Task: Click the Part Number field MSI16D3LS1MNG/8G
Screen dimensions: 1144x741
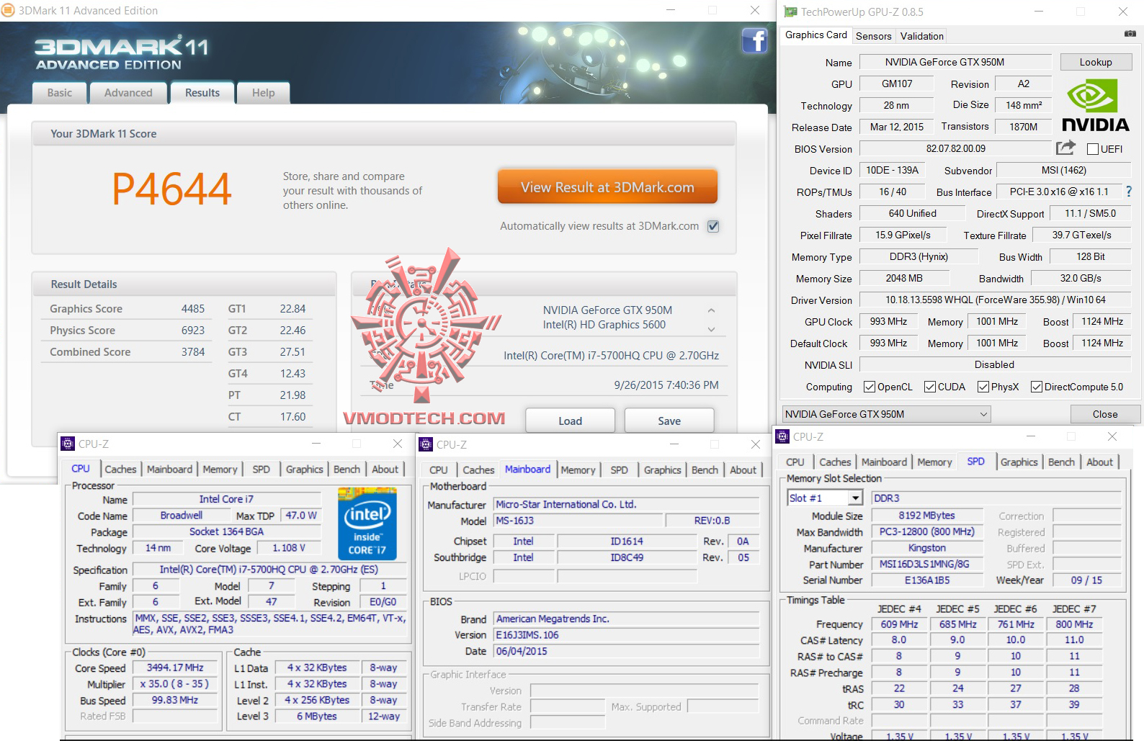Action: tap(927, 565)
